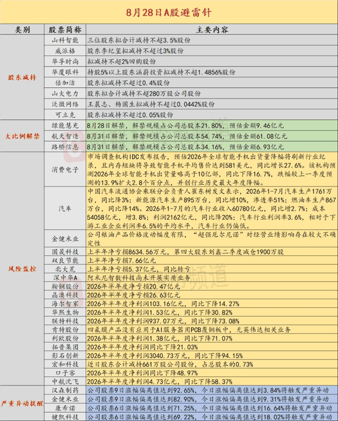Select stock name '华厦眼科'
Image resolution: width=338 pixels, height=421 pixels.
pyautogui.click(x=65, y=72)
